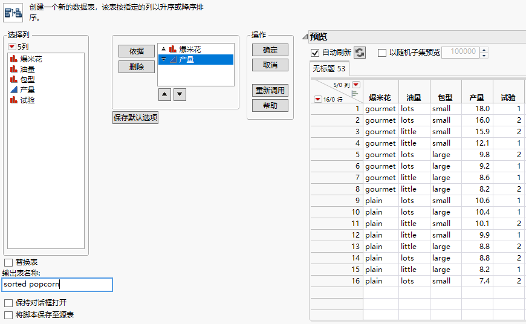This screenshot has width=526, height=324.
Task: Click the 油量 column header in preview
Action: 414,97
